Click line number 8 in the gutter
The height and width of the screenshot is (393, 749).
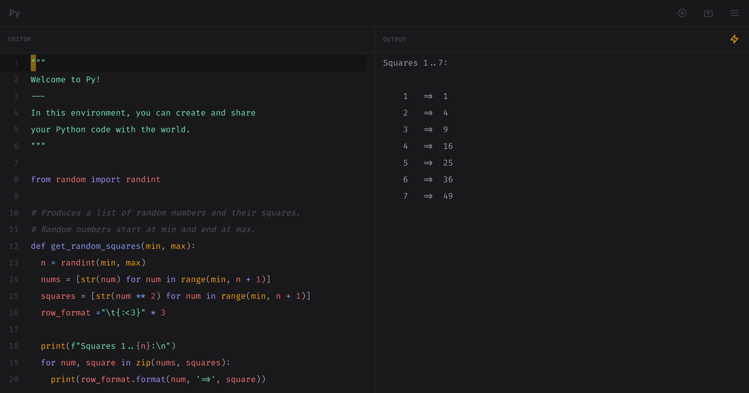click(16, 179)
